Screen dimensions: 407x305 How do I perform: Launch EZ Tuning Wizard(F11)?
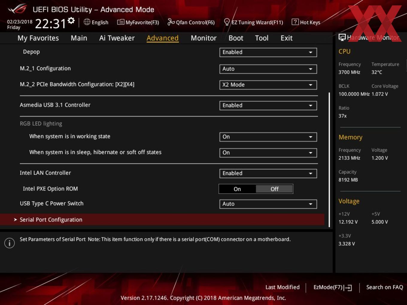253,22
